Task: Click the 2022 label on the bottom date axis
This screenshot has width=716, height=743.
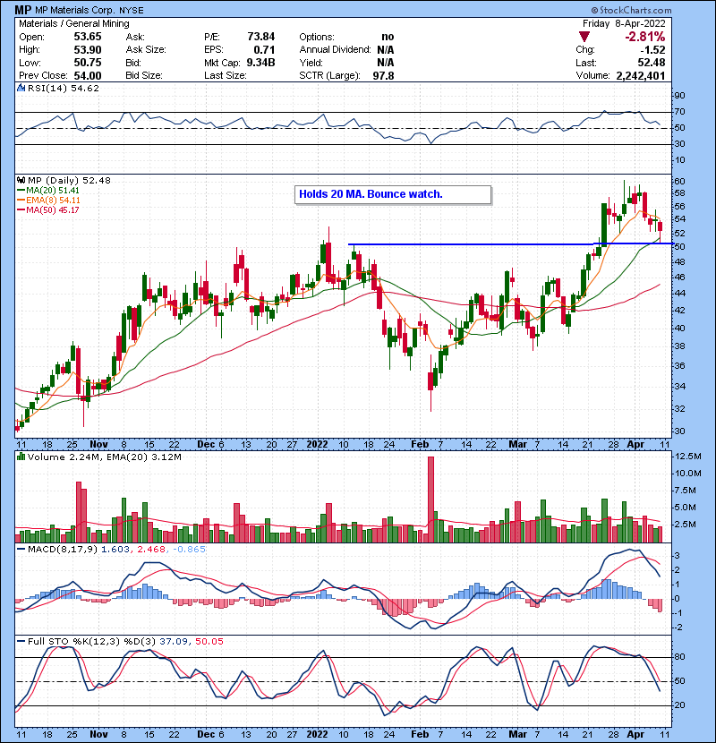Action: coord(317,734)
